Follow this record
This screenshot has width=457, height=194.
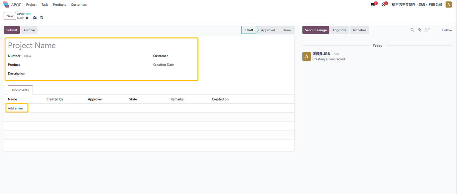point(447,30)
